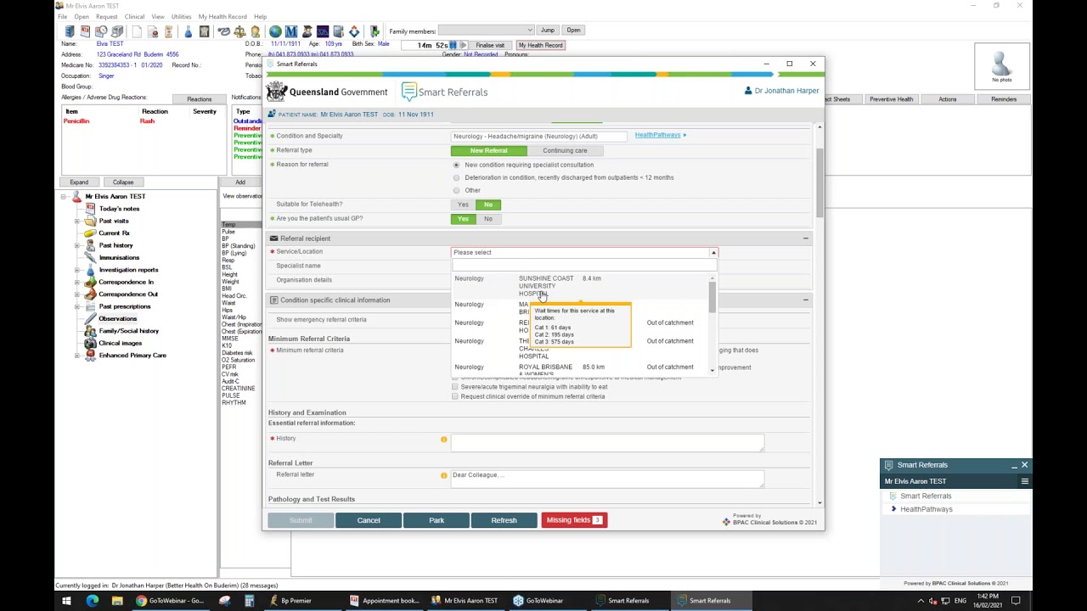Select Family/Social history in the tree
The width and height of the screenshot is (1087, 611).
click(128, 331)
